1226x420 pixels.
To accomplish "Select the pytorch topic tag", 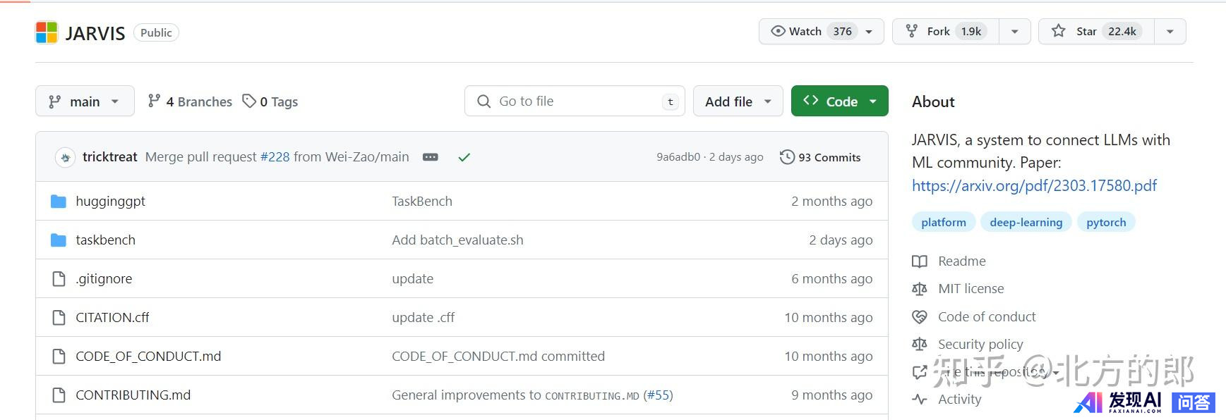I will tap(1106, 222).
